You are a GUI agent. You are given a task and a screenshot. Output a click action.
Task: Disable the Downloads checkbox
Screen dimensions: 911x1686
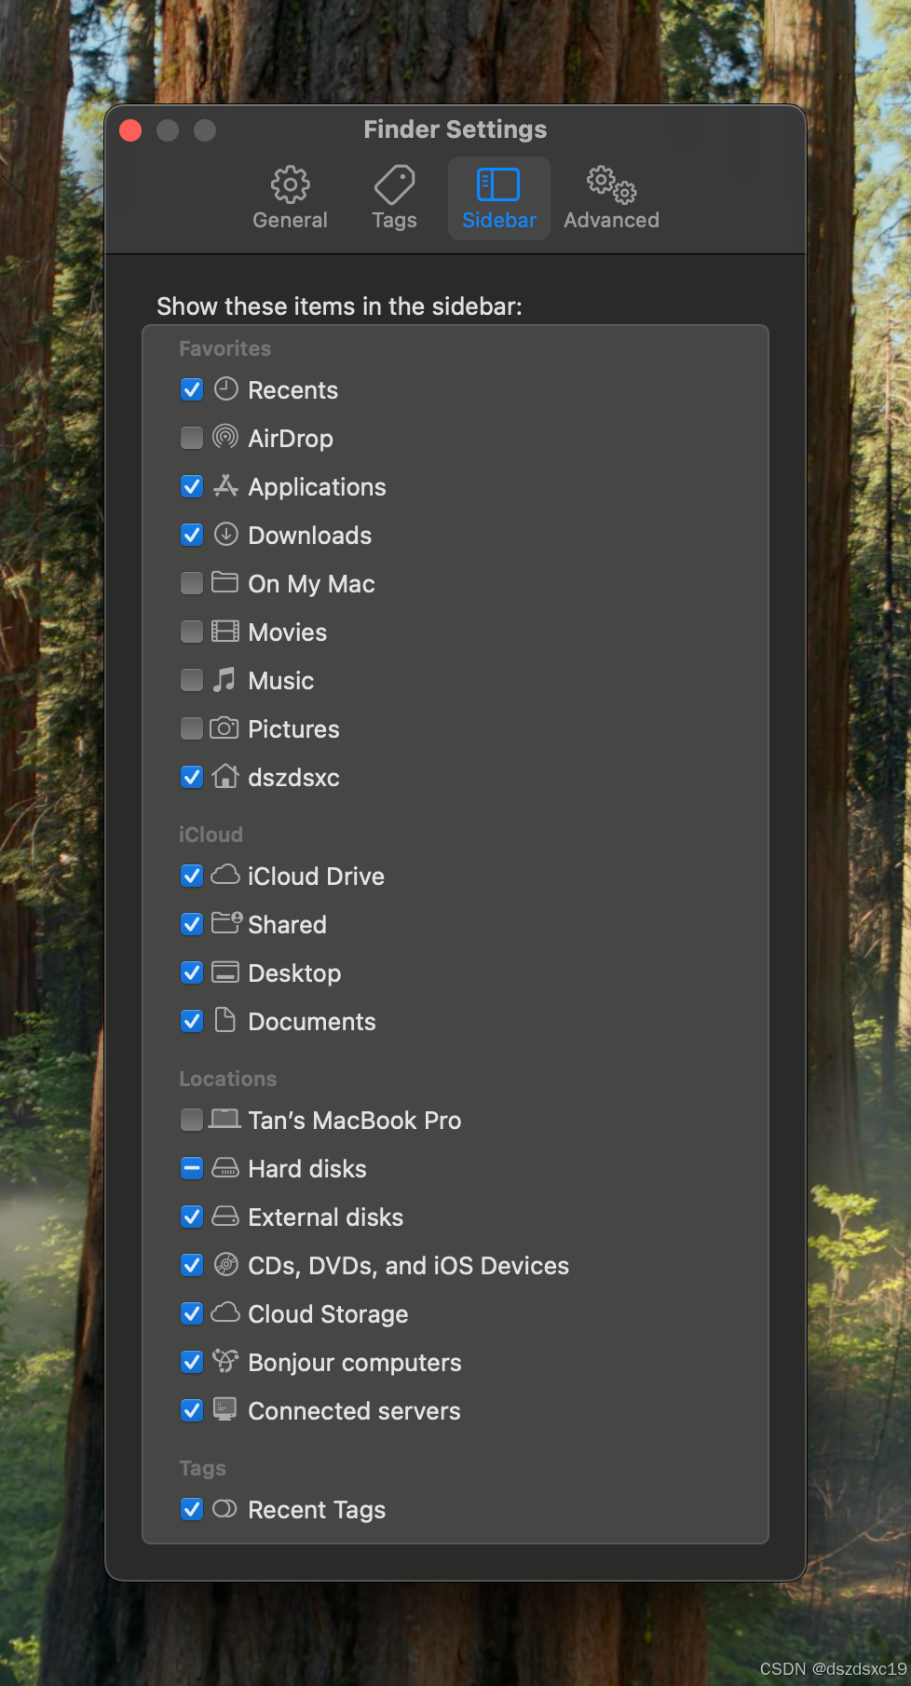click(x=192, y=535)
